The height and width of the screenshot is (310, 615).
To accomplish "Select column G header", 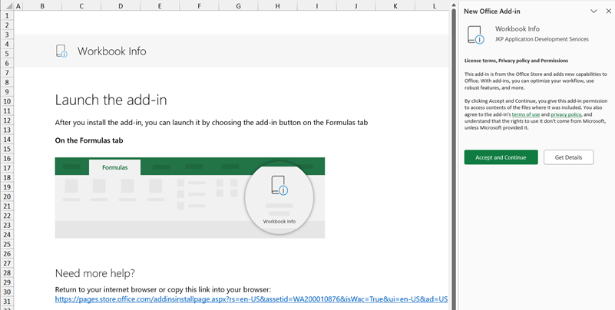I will (x=238, y=6).
